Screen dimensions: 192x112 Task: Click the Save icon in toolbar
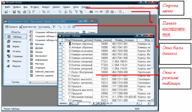tap(14, 12)
